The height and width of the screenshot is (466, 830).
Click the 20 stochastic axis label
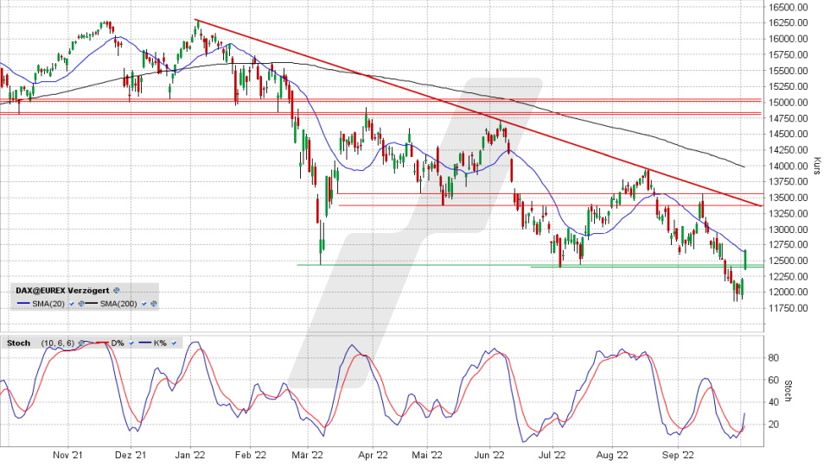click(773, 425)
